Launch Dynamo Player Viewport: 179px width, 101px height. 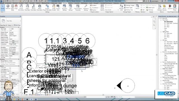coord(175,8)
